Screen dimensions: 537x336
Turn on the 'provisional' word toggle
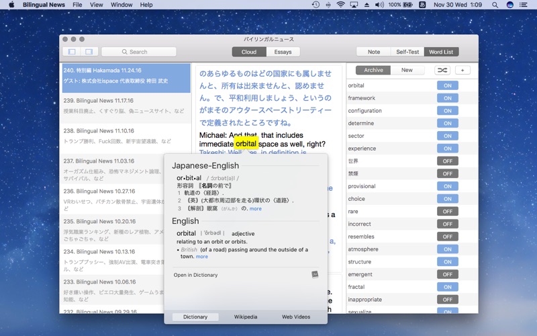[x=447, y=186]
